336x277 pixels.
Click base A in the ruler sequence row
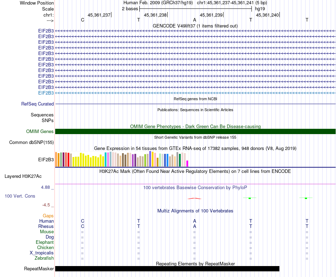pos(195,20)
